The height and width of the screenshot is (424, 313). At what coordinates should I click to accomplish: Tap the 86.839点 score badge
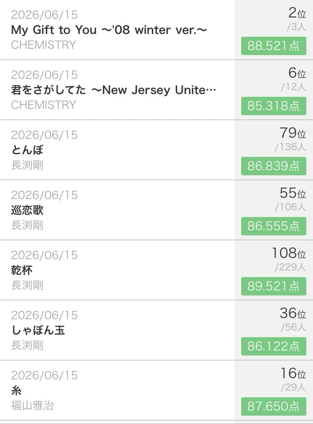click(x=273, y=166)
